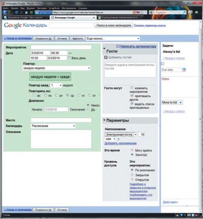Select the Закрытое access radio

click(132, 175)
